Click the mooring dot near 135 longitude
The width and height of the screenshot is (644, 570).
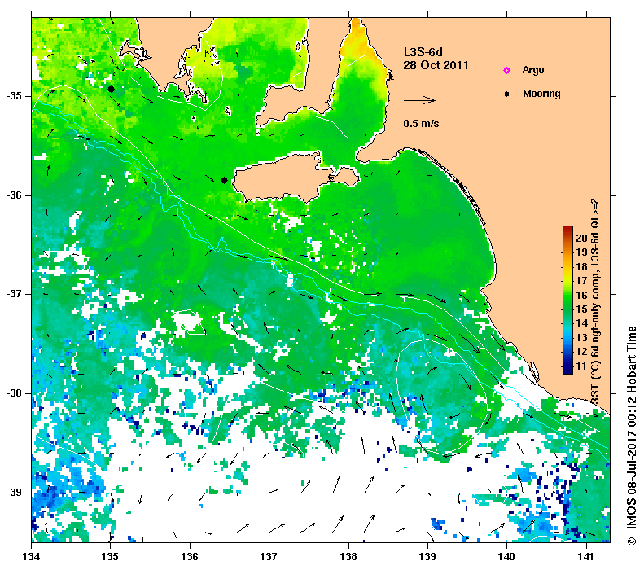point(111,89)
